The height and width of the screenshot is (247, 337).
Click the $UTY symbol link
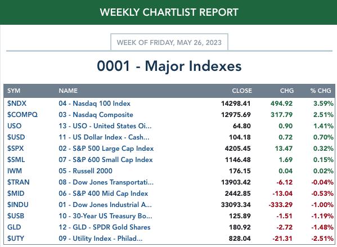[16, 239]
